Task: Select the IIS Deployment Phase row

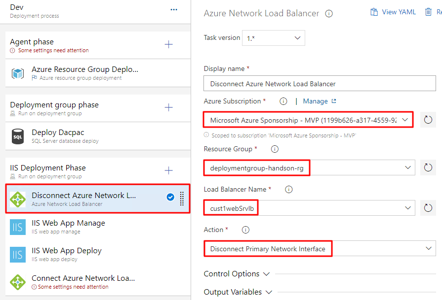Action: (98, 171)
